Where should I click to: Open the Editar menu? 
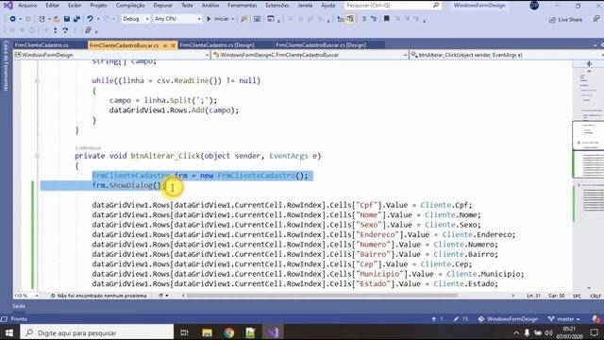point(53,6)
